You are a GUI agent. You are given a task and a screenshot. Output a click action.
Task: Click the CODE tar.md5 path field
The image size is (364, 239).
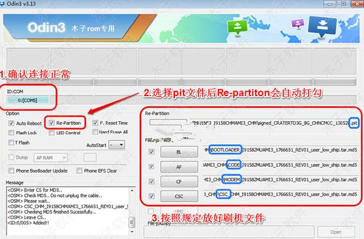(x=280, y=165)
